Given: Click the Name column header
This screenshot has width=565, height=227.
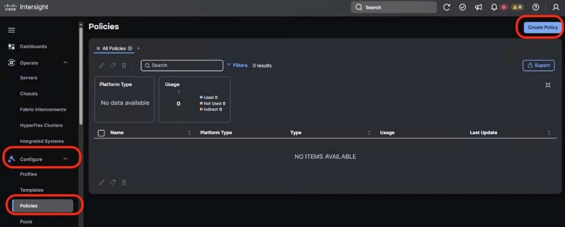Looking at the screenshot, I should 117,133.
